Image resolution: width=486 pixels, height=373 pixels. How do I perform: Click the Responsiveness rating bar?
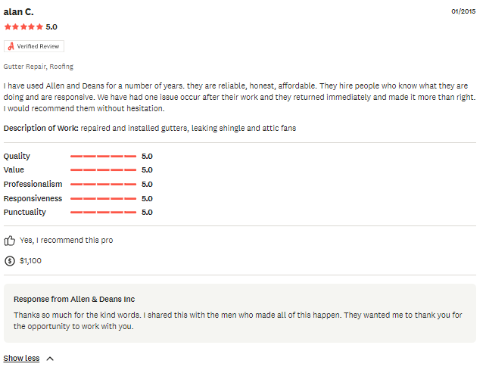click(103, 198)
